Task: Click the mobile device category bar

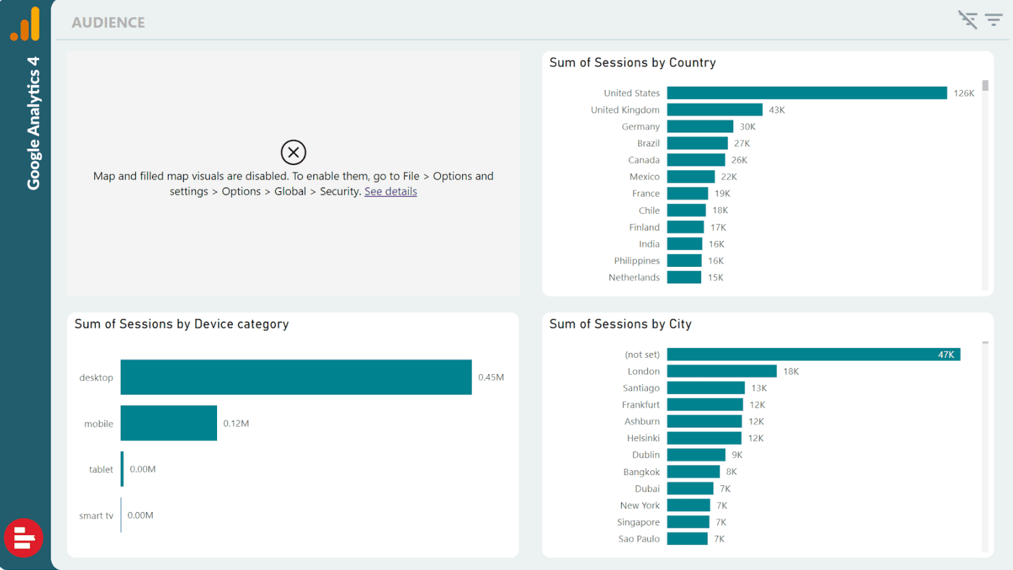Action: (x=169, y=423)
